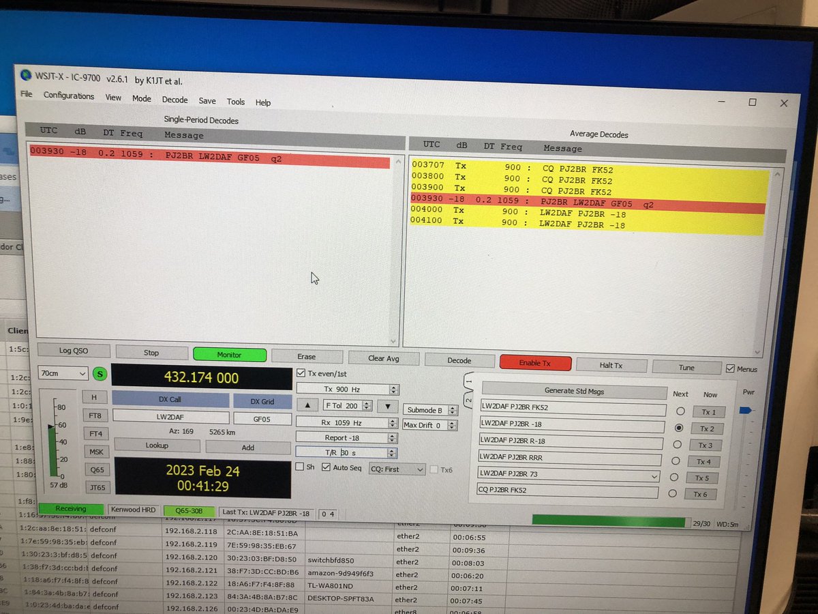Click the WSJT-X globe icon in title bar
The height and width of the screenshot is (614, 818).
(x=26, y=75)
